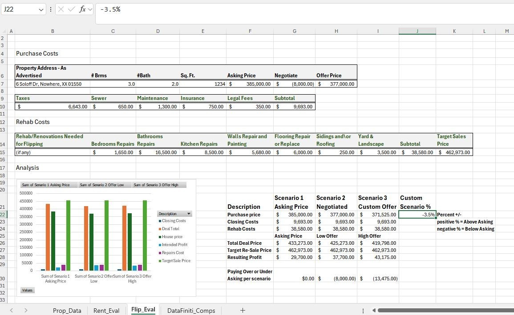Select Offer Price value 377,000.00 in row 7

point(336,84)
